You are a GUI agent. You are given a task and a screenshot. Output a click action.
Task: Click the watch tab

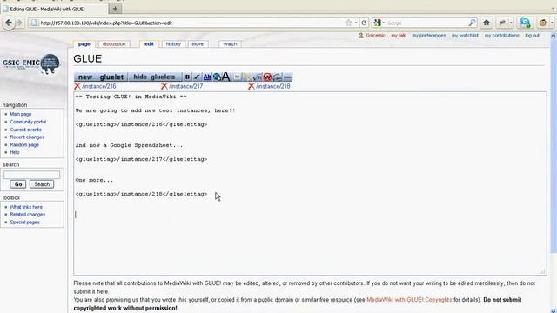click(x=230, y=44)
